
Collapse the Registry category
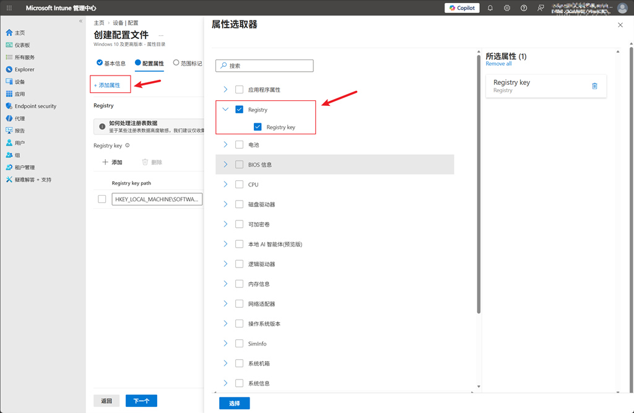225,109
